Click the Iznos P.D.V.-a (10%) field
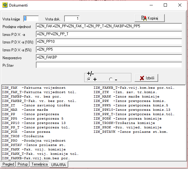This screenshot has width=188, height=169. 109,42
